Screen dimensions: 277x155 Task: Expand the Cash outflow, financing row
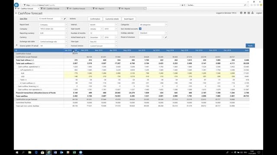point(17,86)
